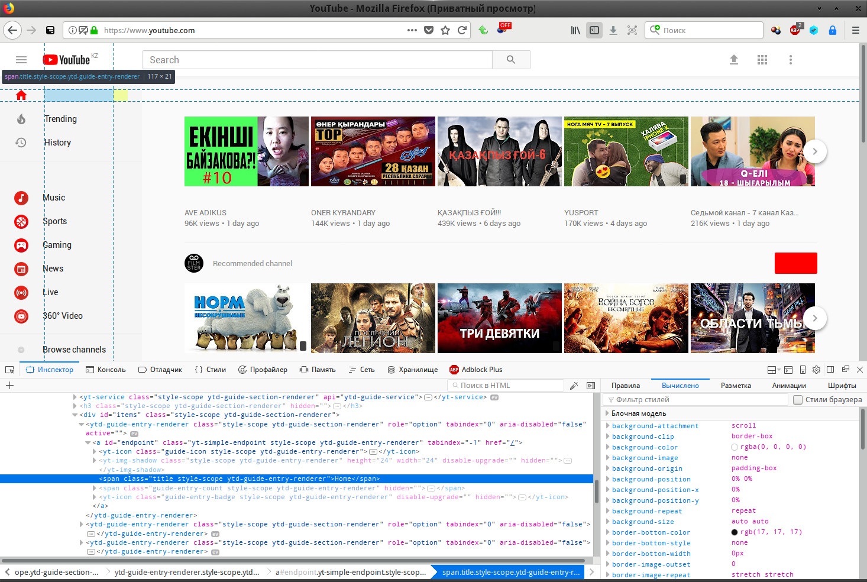867x582 pixels.
Task: Open the Trending link in sidebar
Action: click(60, 119)
